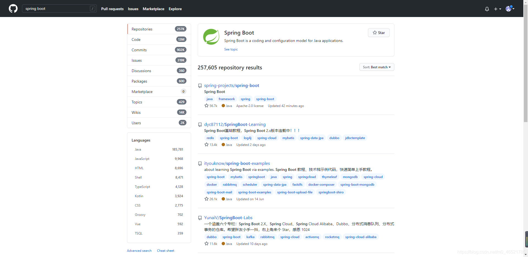Click inside the search input field
Screen dimensions: 528x257
(x=55, y=9)
